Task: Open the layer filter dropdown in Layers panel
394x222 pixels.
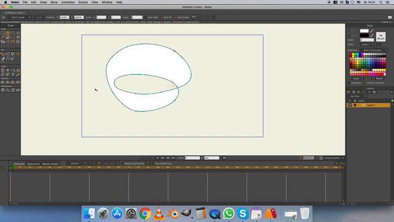Action: click(x=357, y=96)
